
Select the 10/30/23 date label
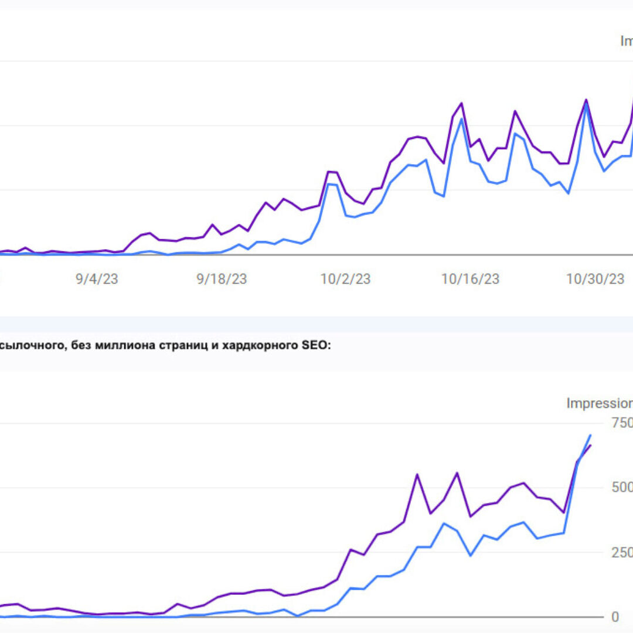tap(595, 279)
